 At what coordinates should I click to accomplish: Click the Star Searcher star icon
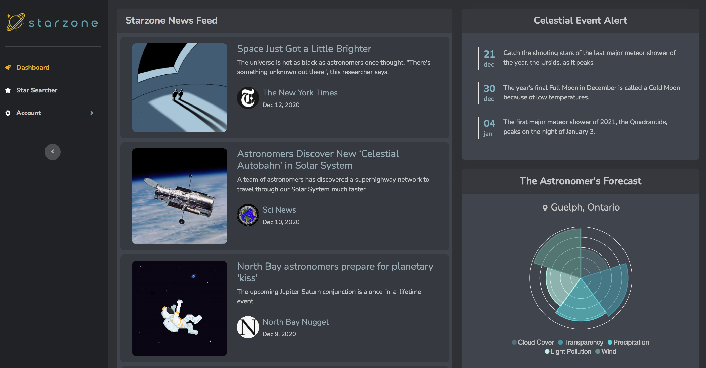coord(8,90)
